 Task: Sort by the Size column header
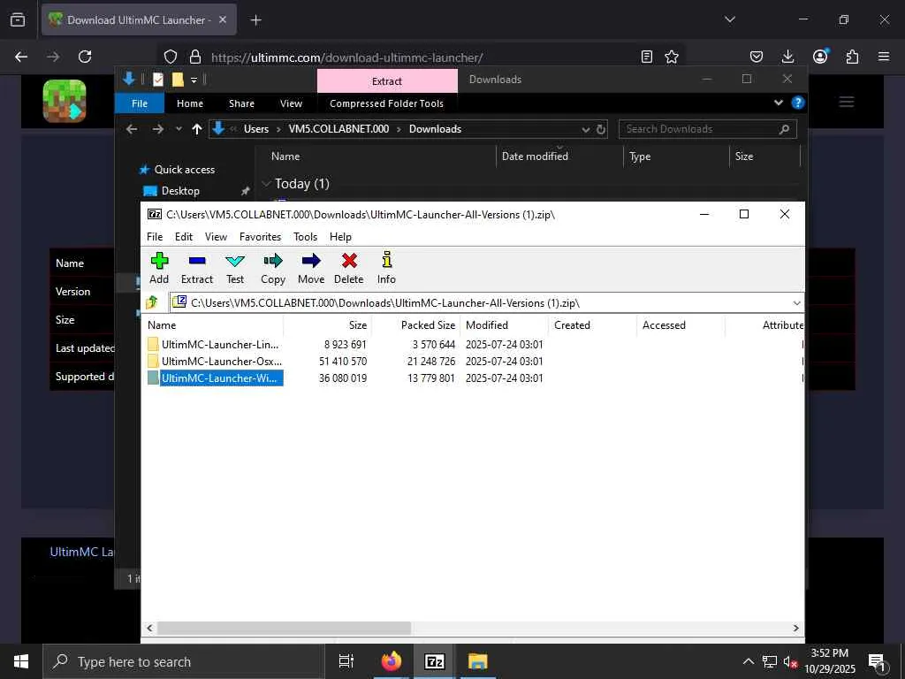point(327,325)
